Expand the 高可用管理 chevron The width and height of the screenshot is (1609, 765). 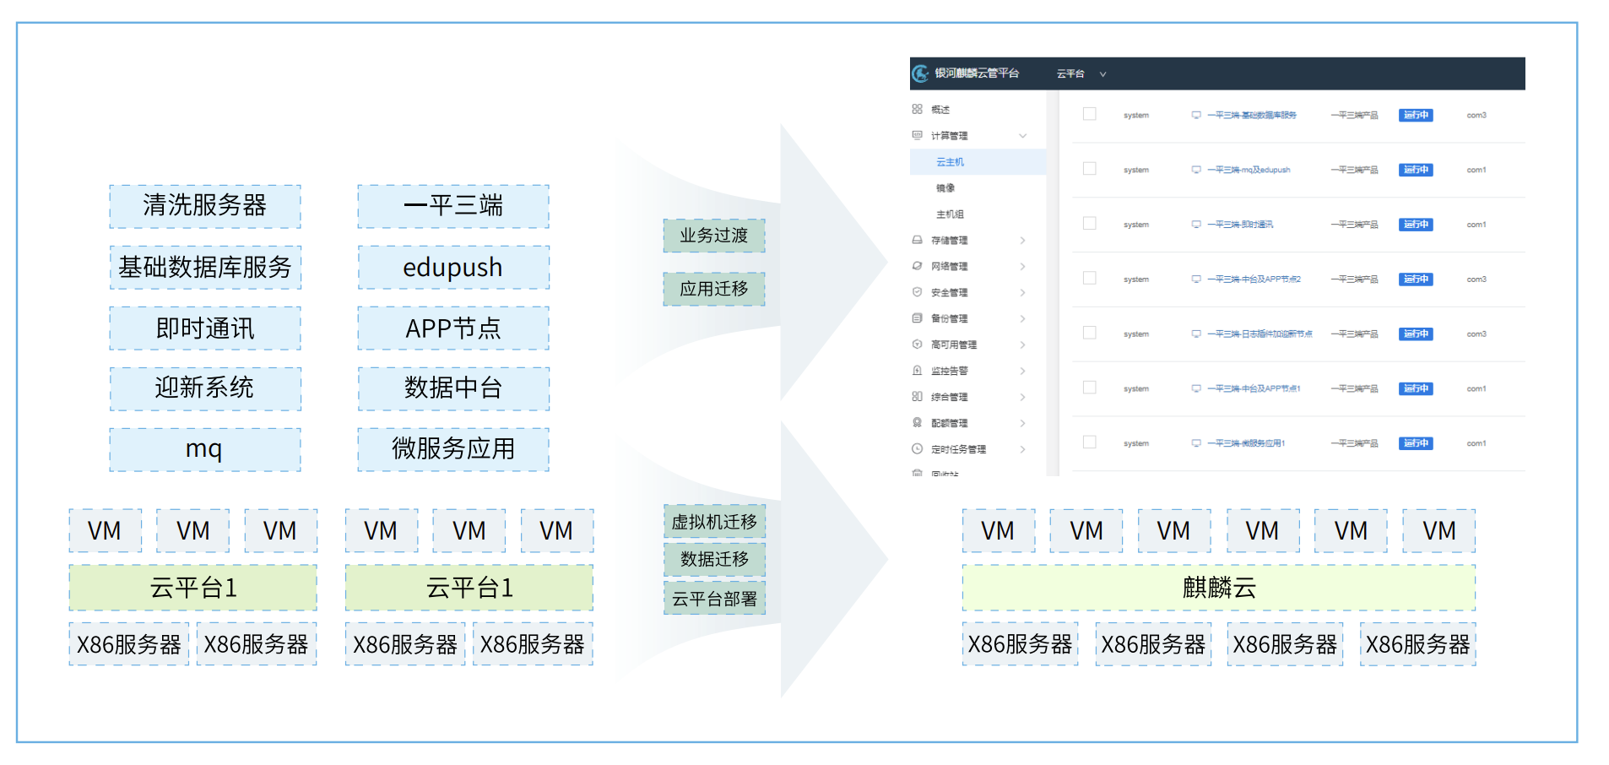[1023, 345]
